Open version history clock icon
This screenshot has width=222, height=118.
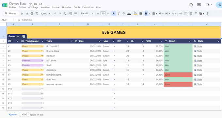[x=191, y=5]
